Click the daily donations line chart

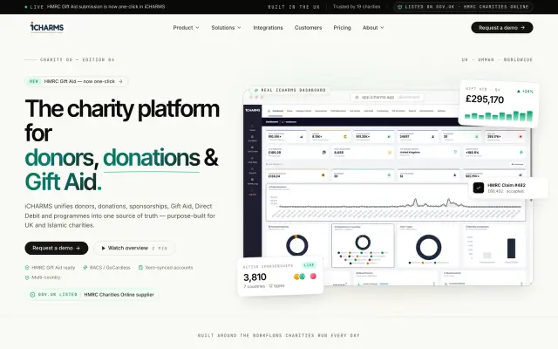coord(396,202)
